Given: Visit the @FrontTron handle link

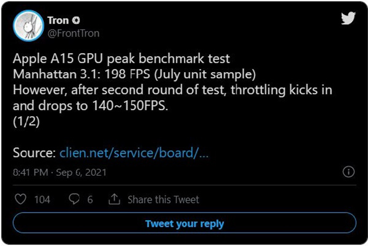Looking at the screenshot, I should pyautogui.click(x=73, y=33).
